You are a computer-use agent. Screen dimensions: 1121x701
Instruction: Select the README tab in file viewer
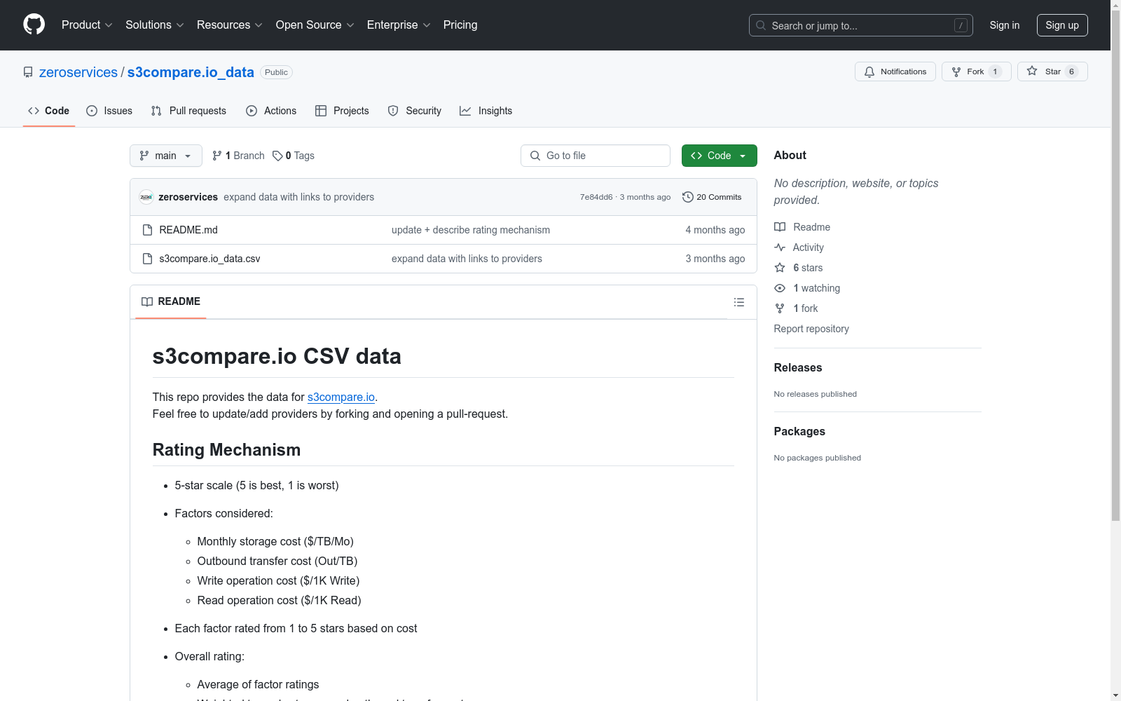click(171, 301)
